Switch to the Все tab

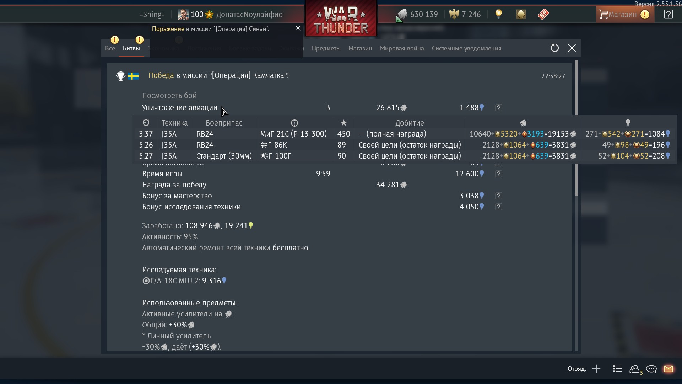(x=110, y=48)
